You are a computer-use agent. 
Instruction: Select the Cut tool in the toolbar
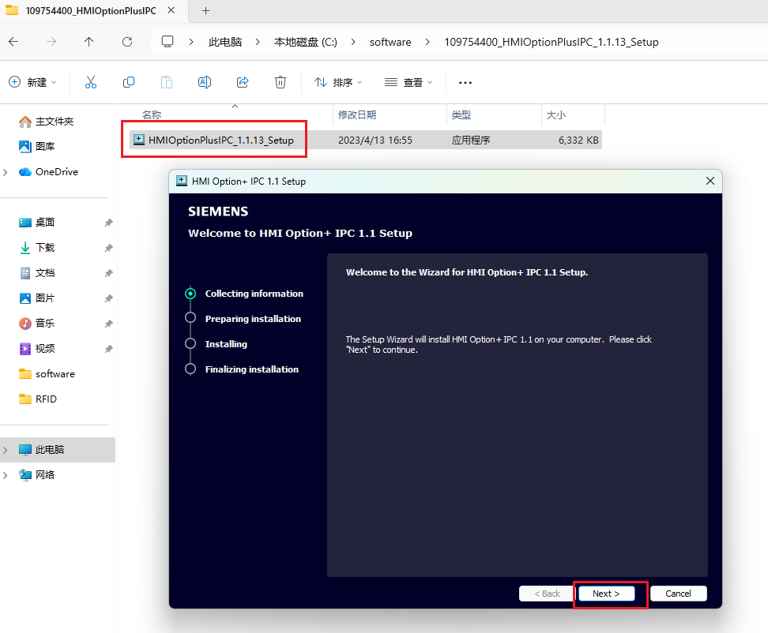(91, 81)
